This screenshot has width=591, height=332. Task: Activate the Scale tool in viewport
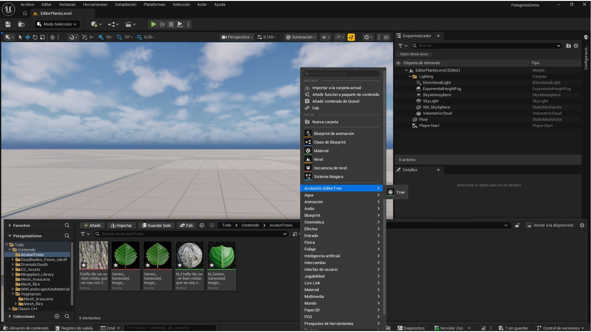click(x=42, y=37)
